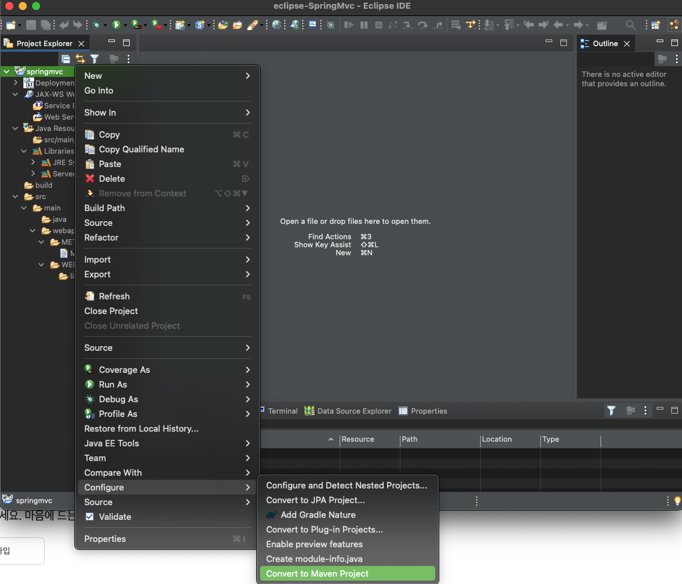Expand the JRE System Library node
Image resolution: width=682 pixels, height=584 pixels.
coord(33,162)
